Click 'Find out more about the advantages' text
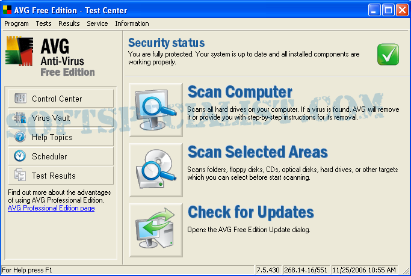The image size is (411, 276). [x=59, y=197]
